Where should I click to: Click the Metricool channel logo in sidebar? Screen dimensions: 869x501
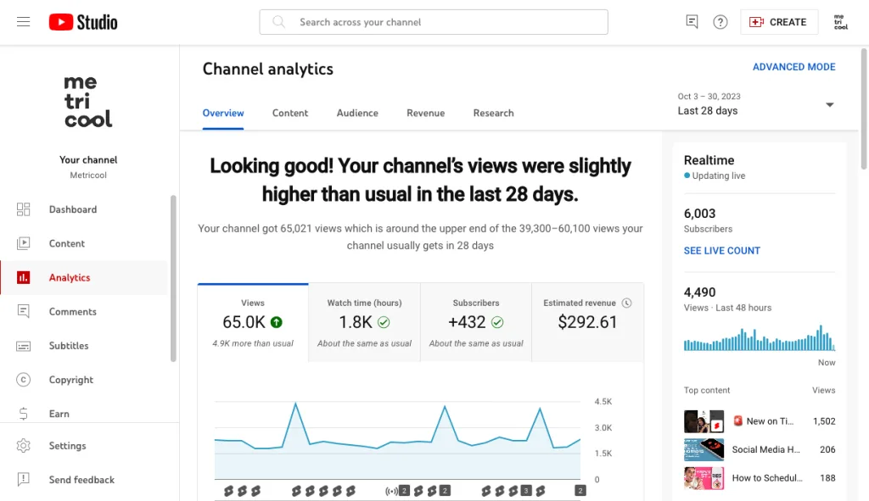pos(88,102)
